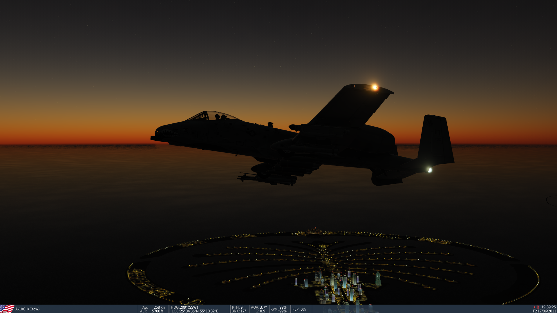Click the orange wingtip navigation light
This screenshot has height=313, width=557.
pyautogui.click(x=375, y=87)
